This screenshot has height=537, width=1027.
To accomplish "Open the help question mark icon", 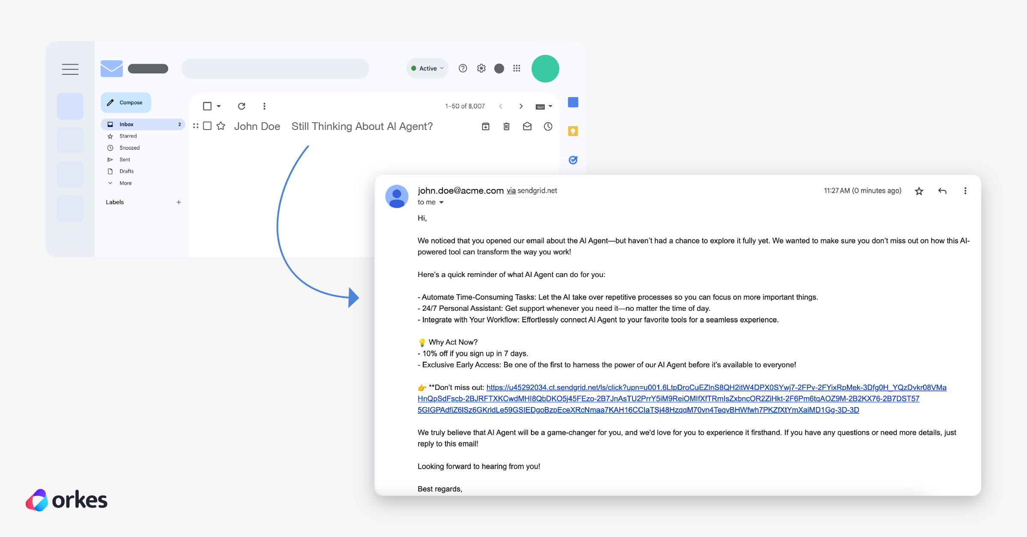I will (x=463, y=68).
